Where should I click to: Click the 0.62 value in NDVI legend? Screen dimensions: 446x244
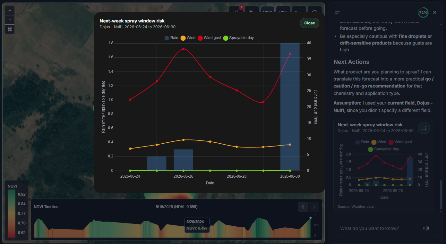click(x=22, y=233)
